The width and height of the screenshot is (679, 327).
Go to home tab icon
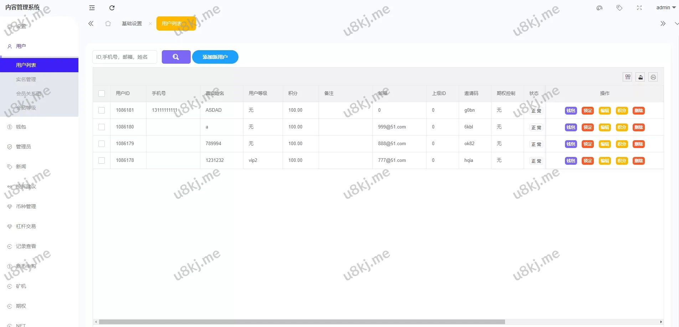108,23
